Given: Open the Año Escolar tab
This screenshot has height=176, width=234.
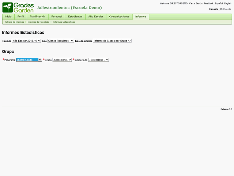Looking at the screenshot, I should [96, 16].
